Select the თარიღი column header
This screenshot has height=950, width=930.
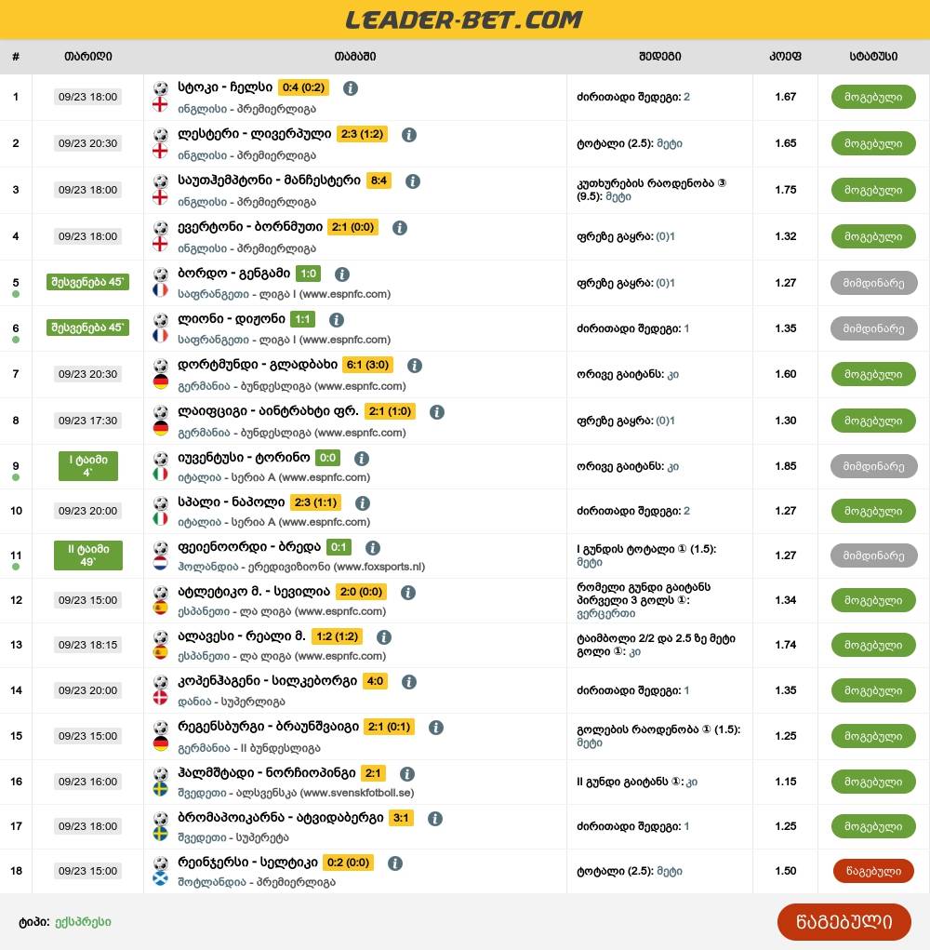click(87, 57)
